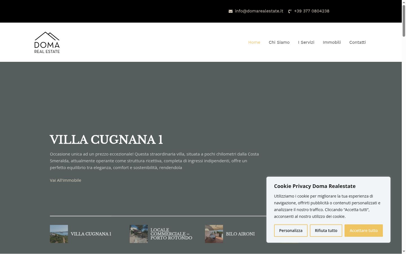Image resolution: width=406 pixels, height=254 pixels.
Task: Select the Locale Commerciale Porto Rotondo thumbnail
Action: pyautogui.click(x=139, y=234)
